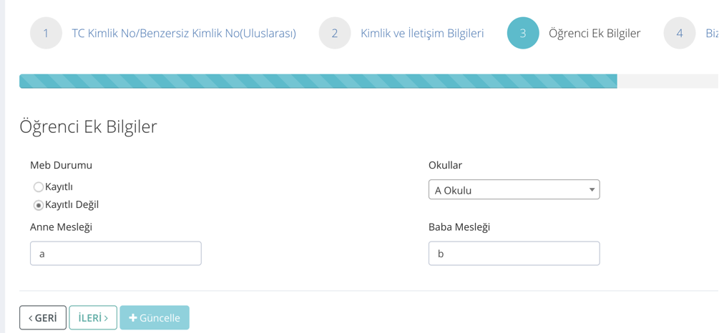
Task: Click the Okullar dropdown arrow
Action: point(592,190)
